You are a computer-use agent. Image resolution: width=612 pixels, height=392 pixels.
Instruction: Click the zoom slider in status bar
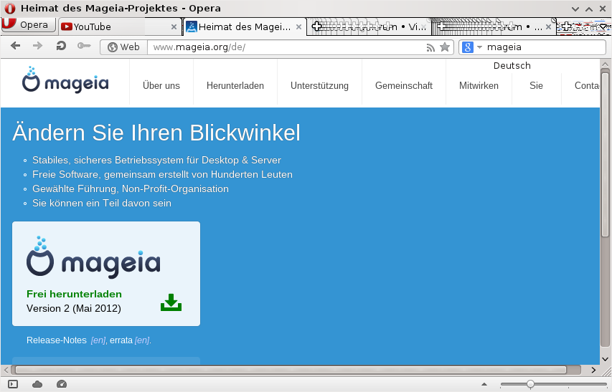pos(529,384)
